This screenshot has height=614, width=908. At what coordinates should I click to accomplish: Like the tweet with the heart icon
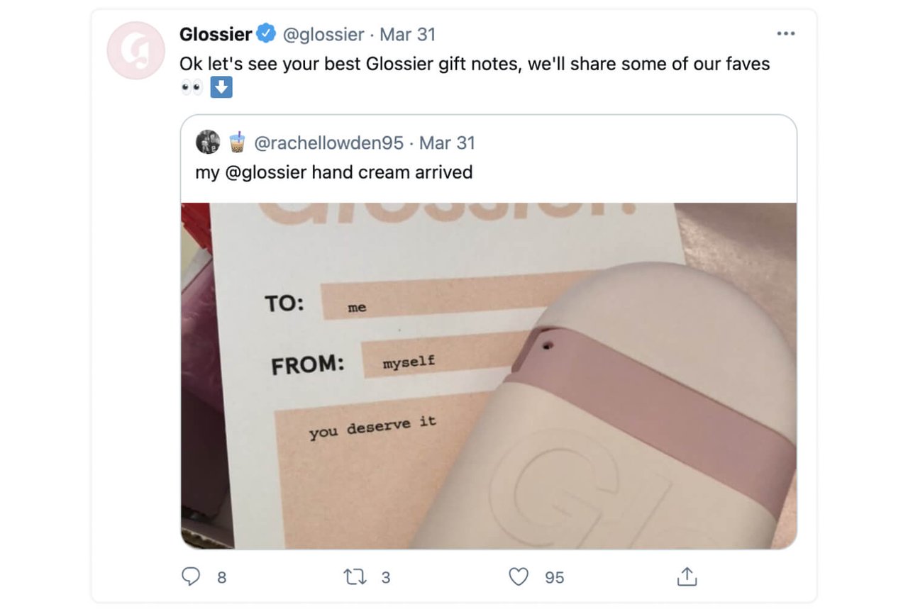(519, 577)
